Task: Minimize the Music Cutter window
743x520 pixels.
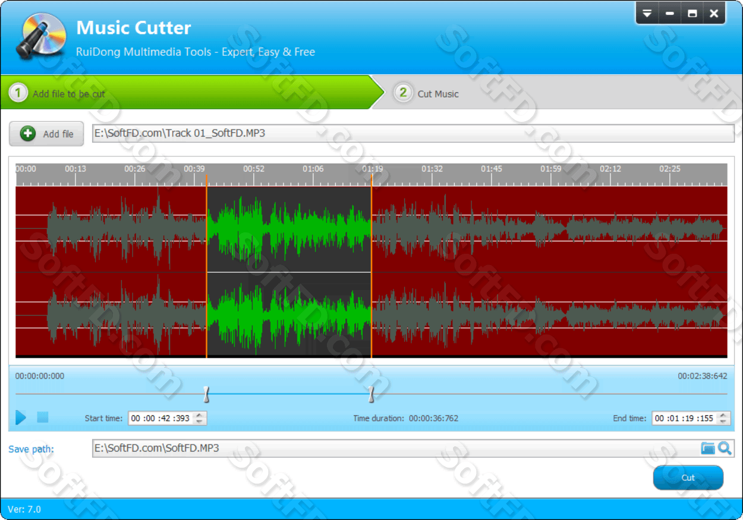Action: [x=670, y=13]
